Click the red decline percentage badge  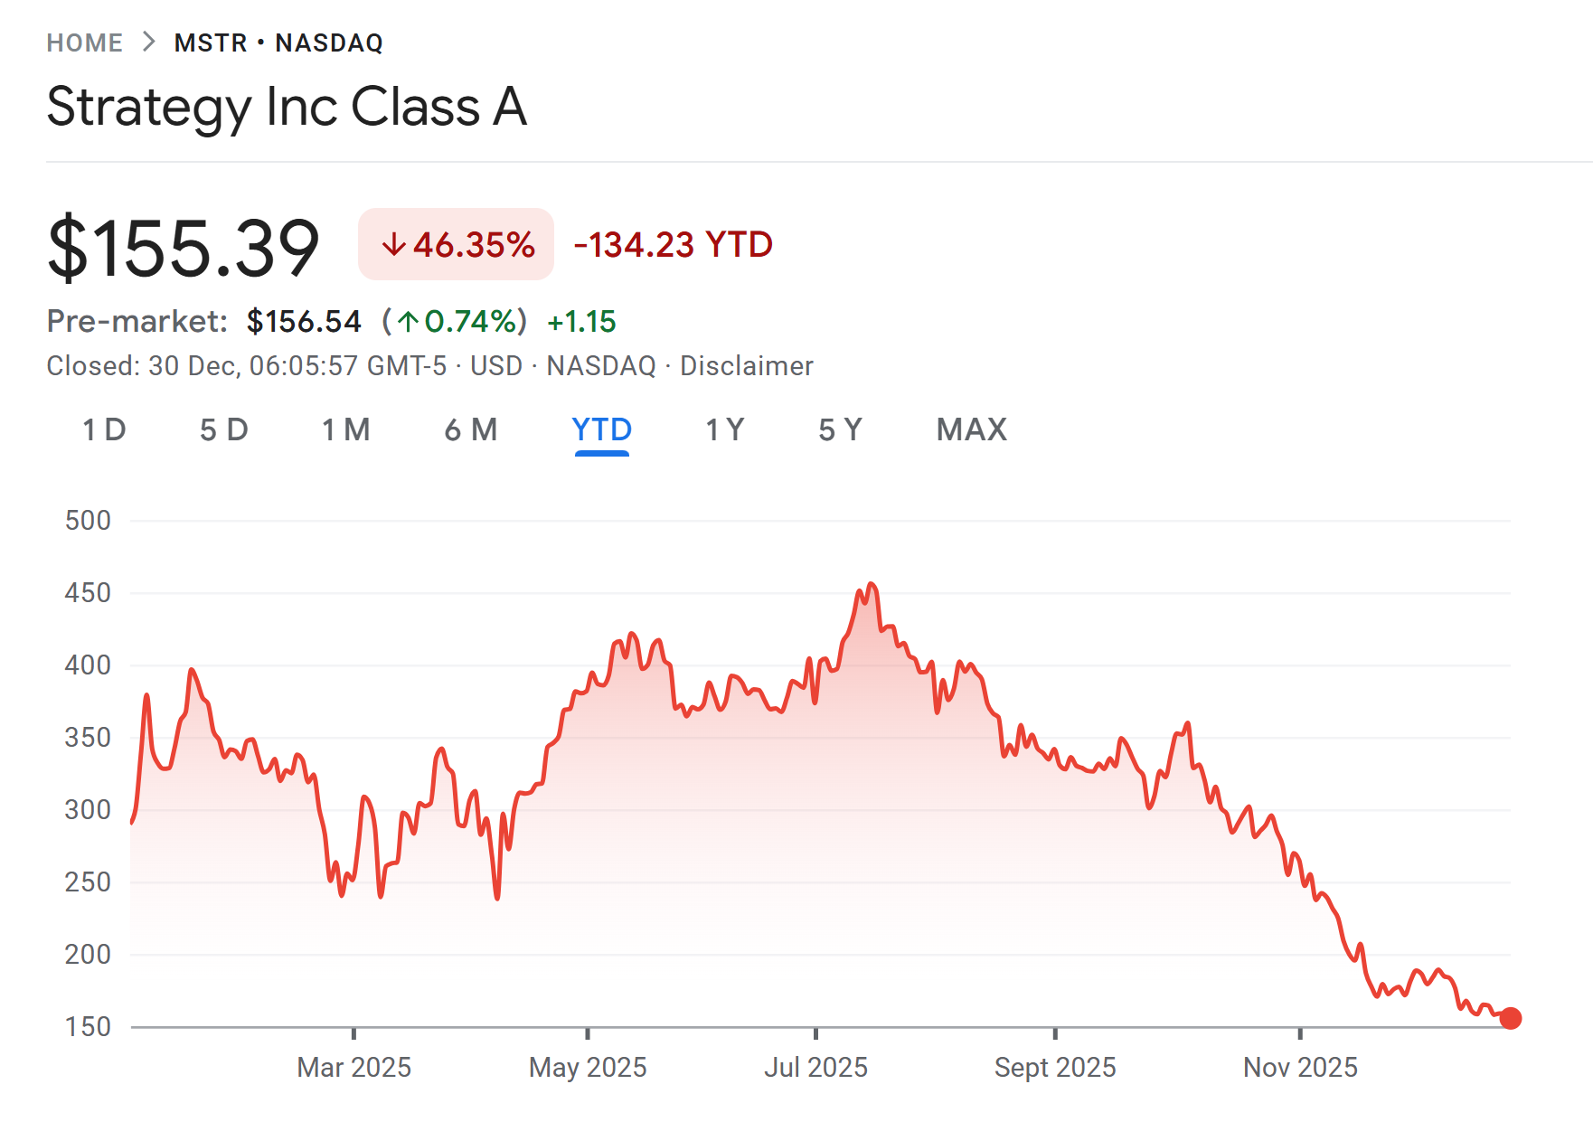point(455,243)
